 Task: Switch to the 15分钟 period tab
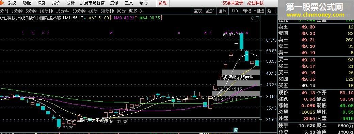pos(63,11)
